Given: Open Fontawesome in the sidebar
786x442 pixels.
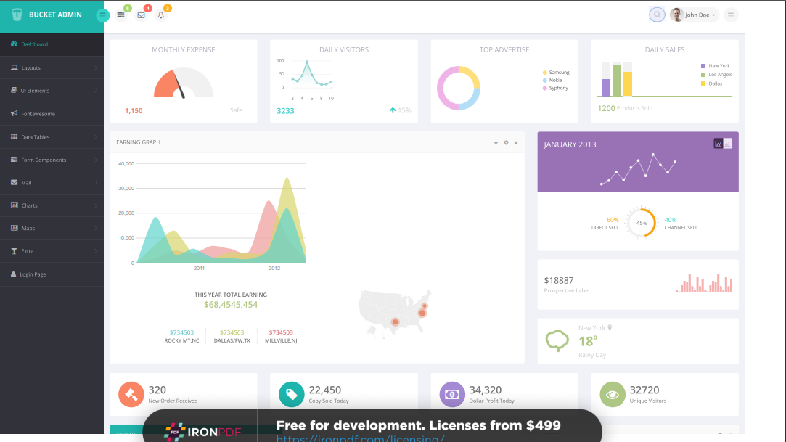Looking at the screenshot, I should [52, 114].
